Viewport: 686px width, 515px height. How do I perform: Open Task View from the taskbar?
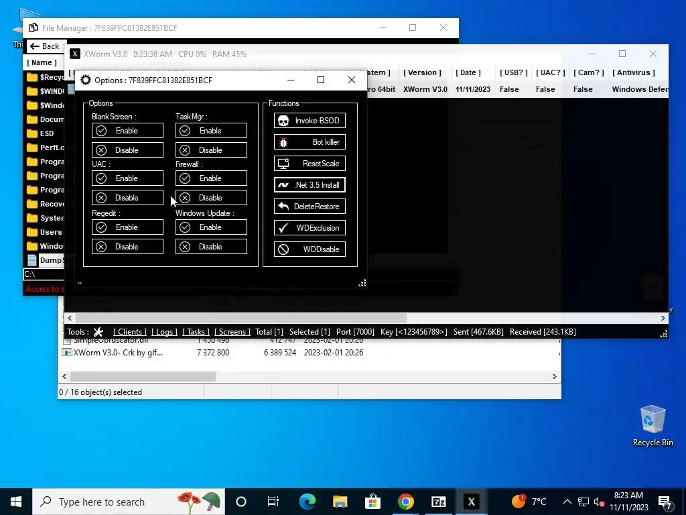click(273, 502)
